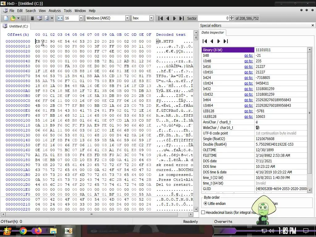Open the Help menu
316x237 pixels.
pyautogui.click(x=92, y=11)
